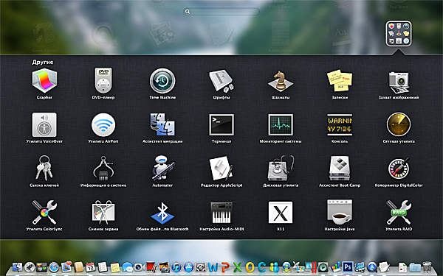Launch Консоль warning icon
Screen dimensions: 443x276
340,125
